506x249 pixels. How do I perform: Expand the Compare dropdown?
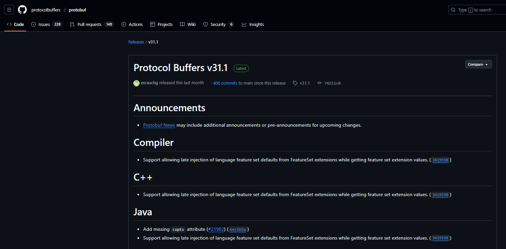tap(478, 64)
